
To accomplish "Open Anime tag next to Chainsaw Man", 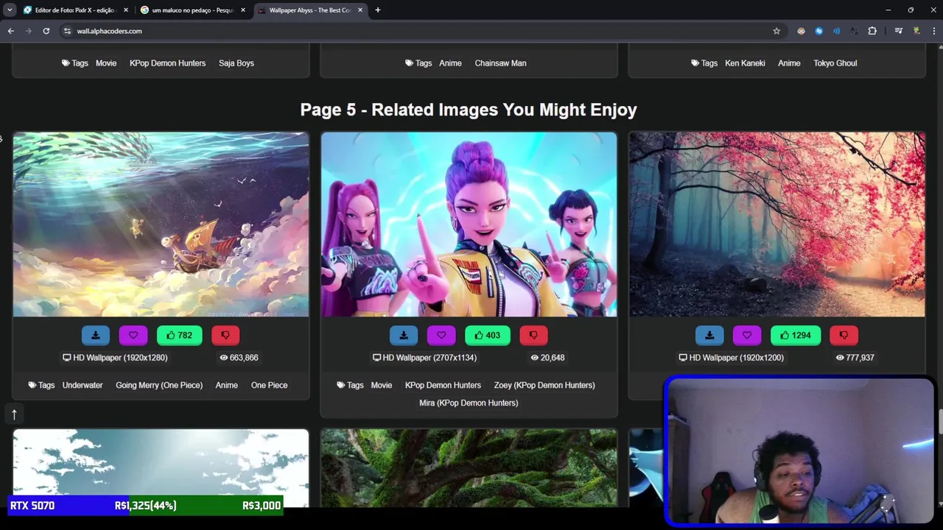I will point(450,63).
